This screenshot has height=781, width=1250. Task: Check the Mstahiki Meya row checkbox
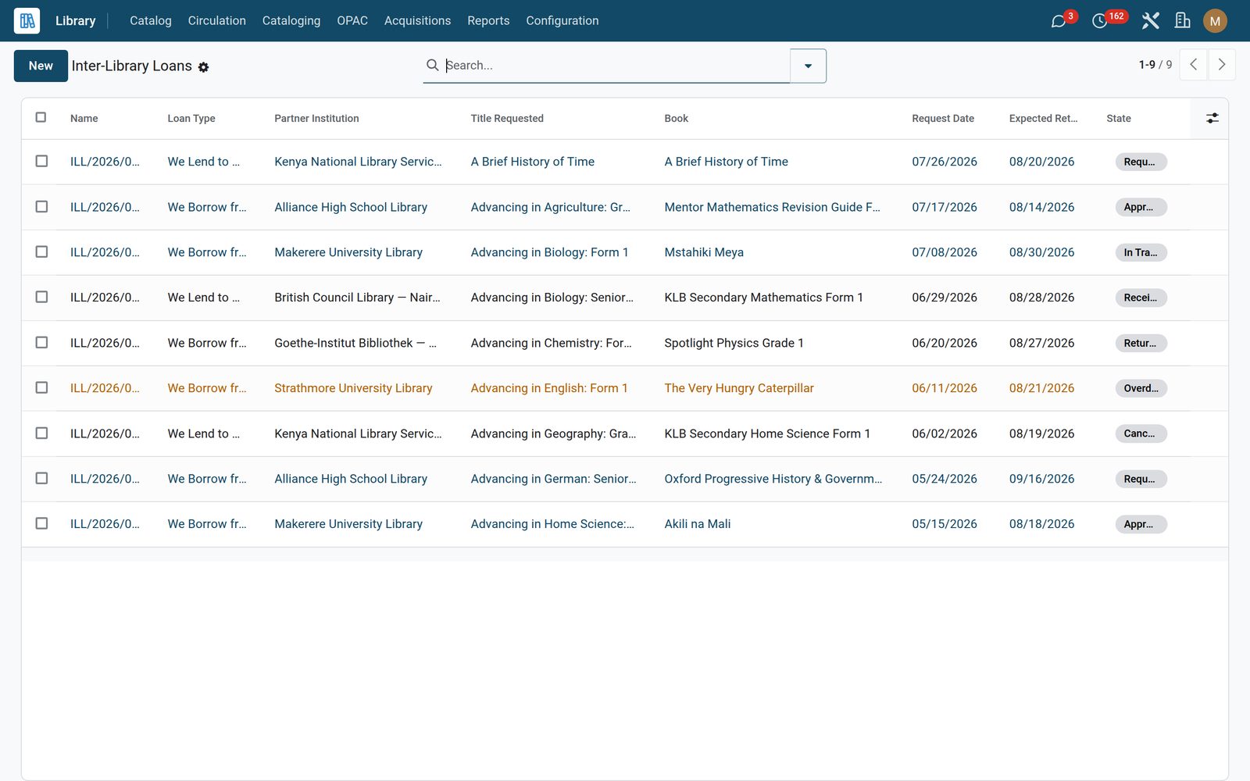coord(41,251)
